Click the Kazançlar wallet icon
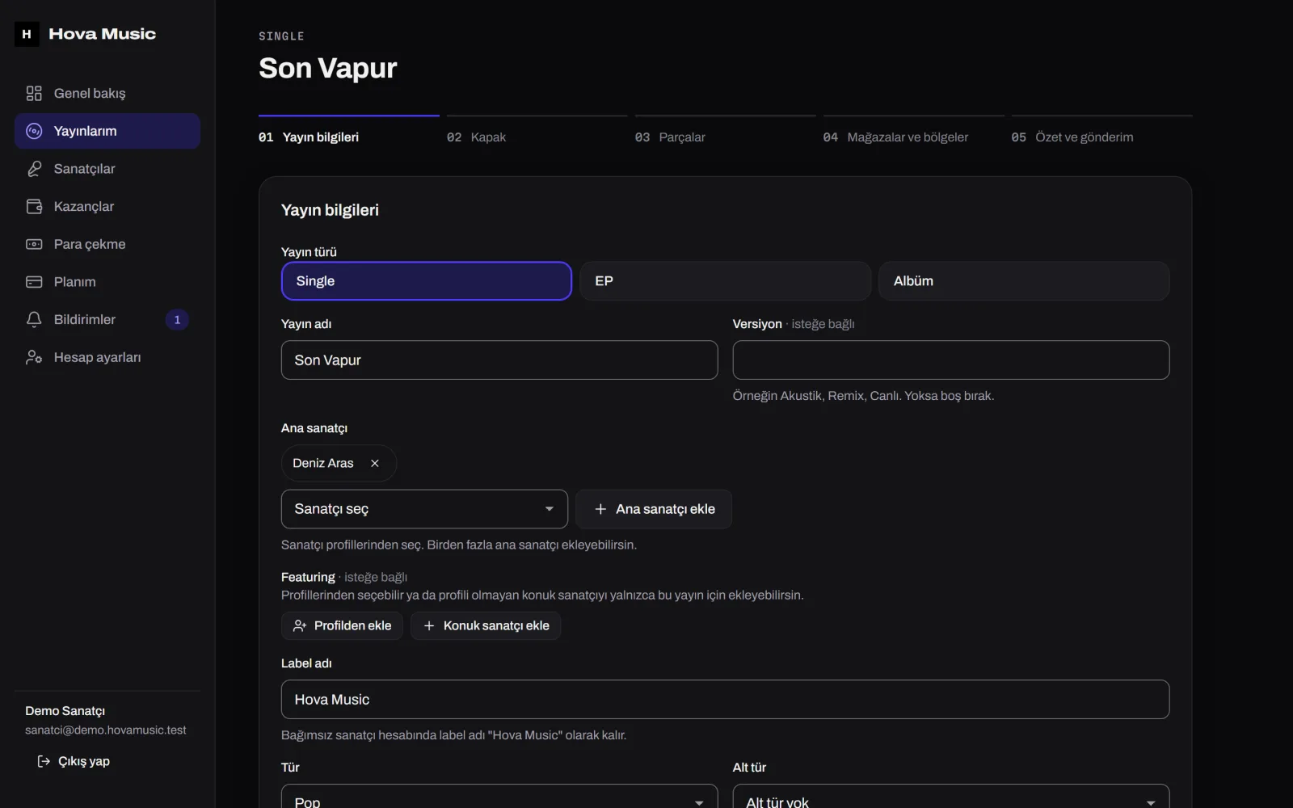Screen dimensions: 1293x808 34,207
